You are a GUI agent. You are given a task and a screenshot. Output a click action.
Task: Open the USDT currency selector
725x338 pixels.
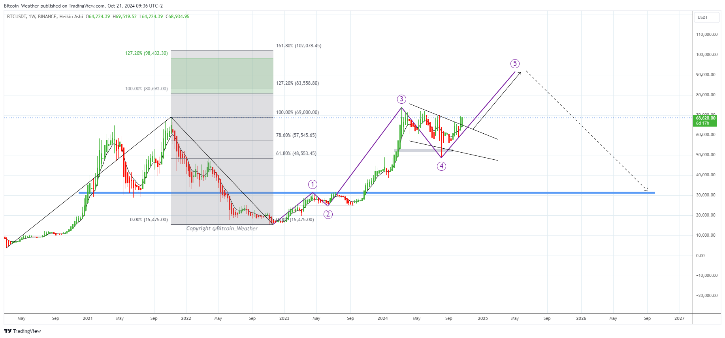click(x=707, y=17)
